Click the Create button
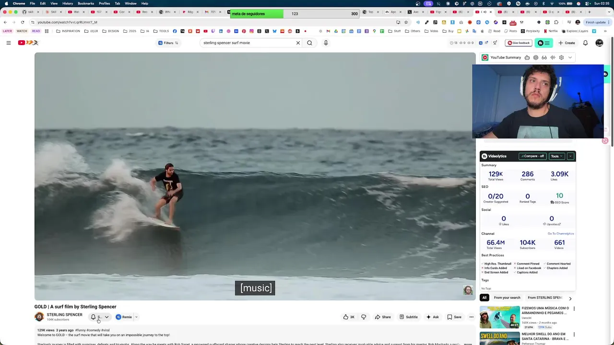The image size is (614, 345). 567,43
